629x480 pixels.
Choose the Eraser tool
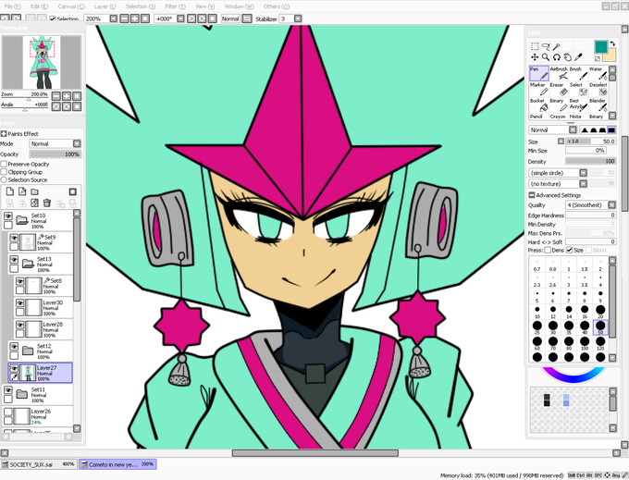[559, 90]
